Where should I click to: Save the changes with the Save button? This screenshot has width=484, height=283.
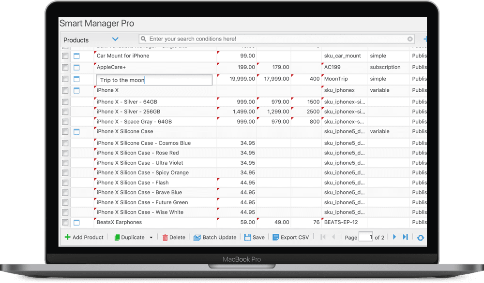tap(255, 237)
